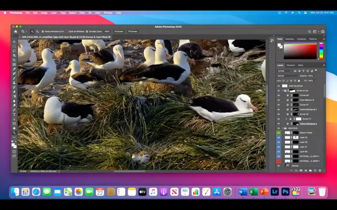Show the red-labeled hidden layer
The height and width of the screenshot is (210, 337).
point(279,161)
